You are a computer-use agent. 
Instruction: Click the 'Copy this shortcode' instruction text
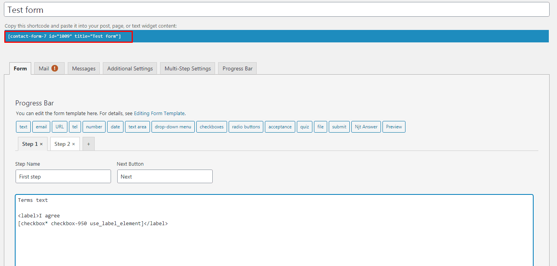(91, 26)
